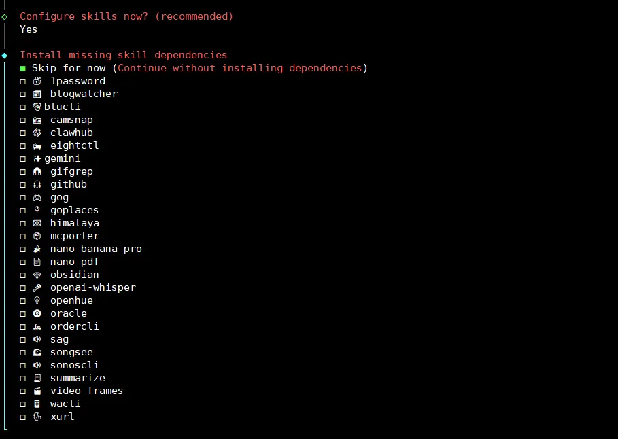The image size is (618, 439).
Task: Click the himalaya skill label
Action: (x=75, y=223)
